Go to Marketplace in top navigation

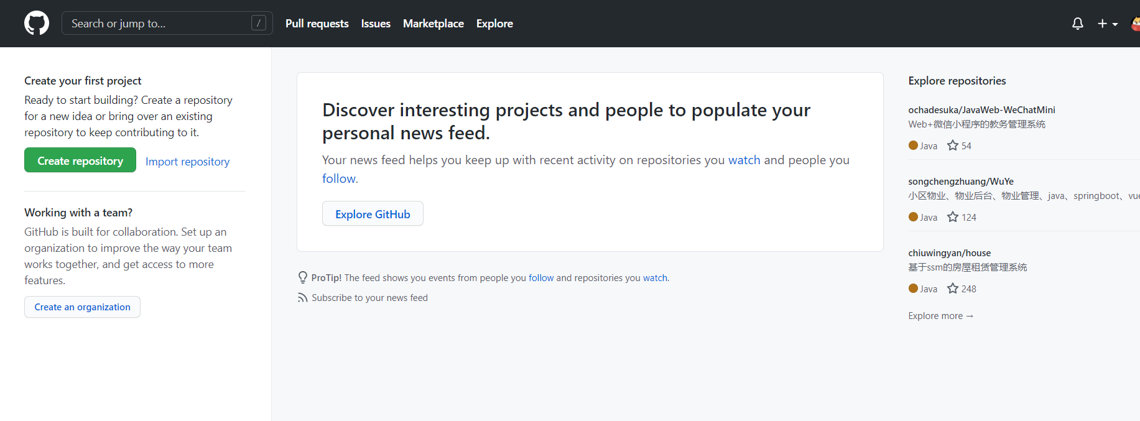[x=433, y=24]
